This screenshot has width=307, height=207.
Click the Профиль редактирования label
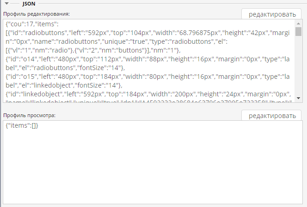click(36, 14)
